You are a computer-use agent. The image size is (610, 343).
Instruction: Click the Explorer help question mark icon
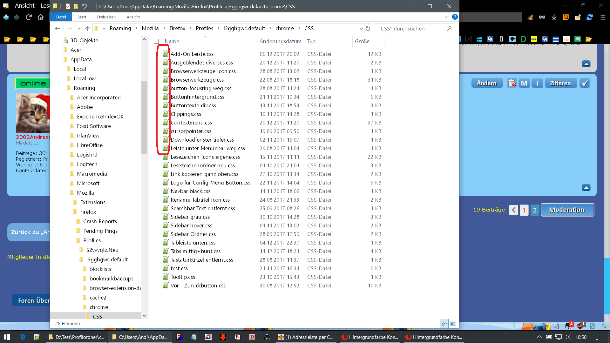coord(455,17)
